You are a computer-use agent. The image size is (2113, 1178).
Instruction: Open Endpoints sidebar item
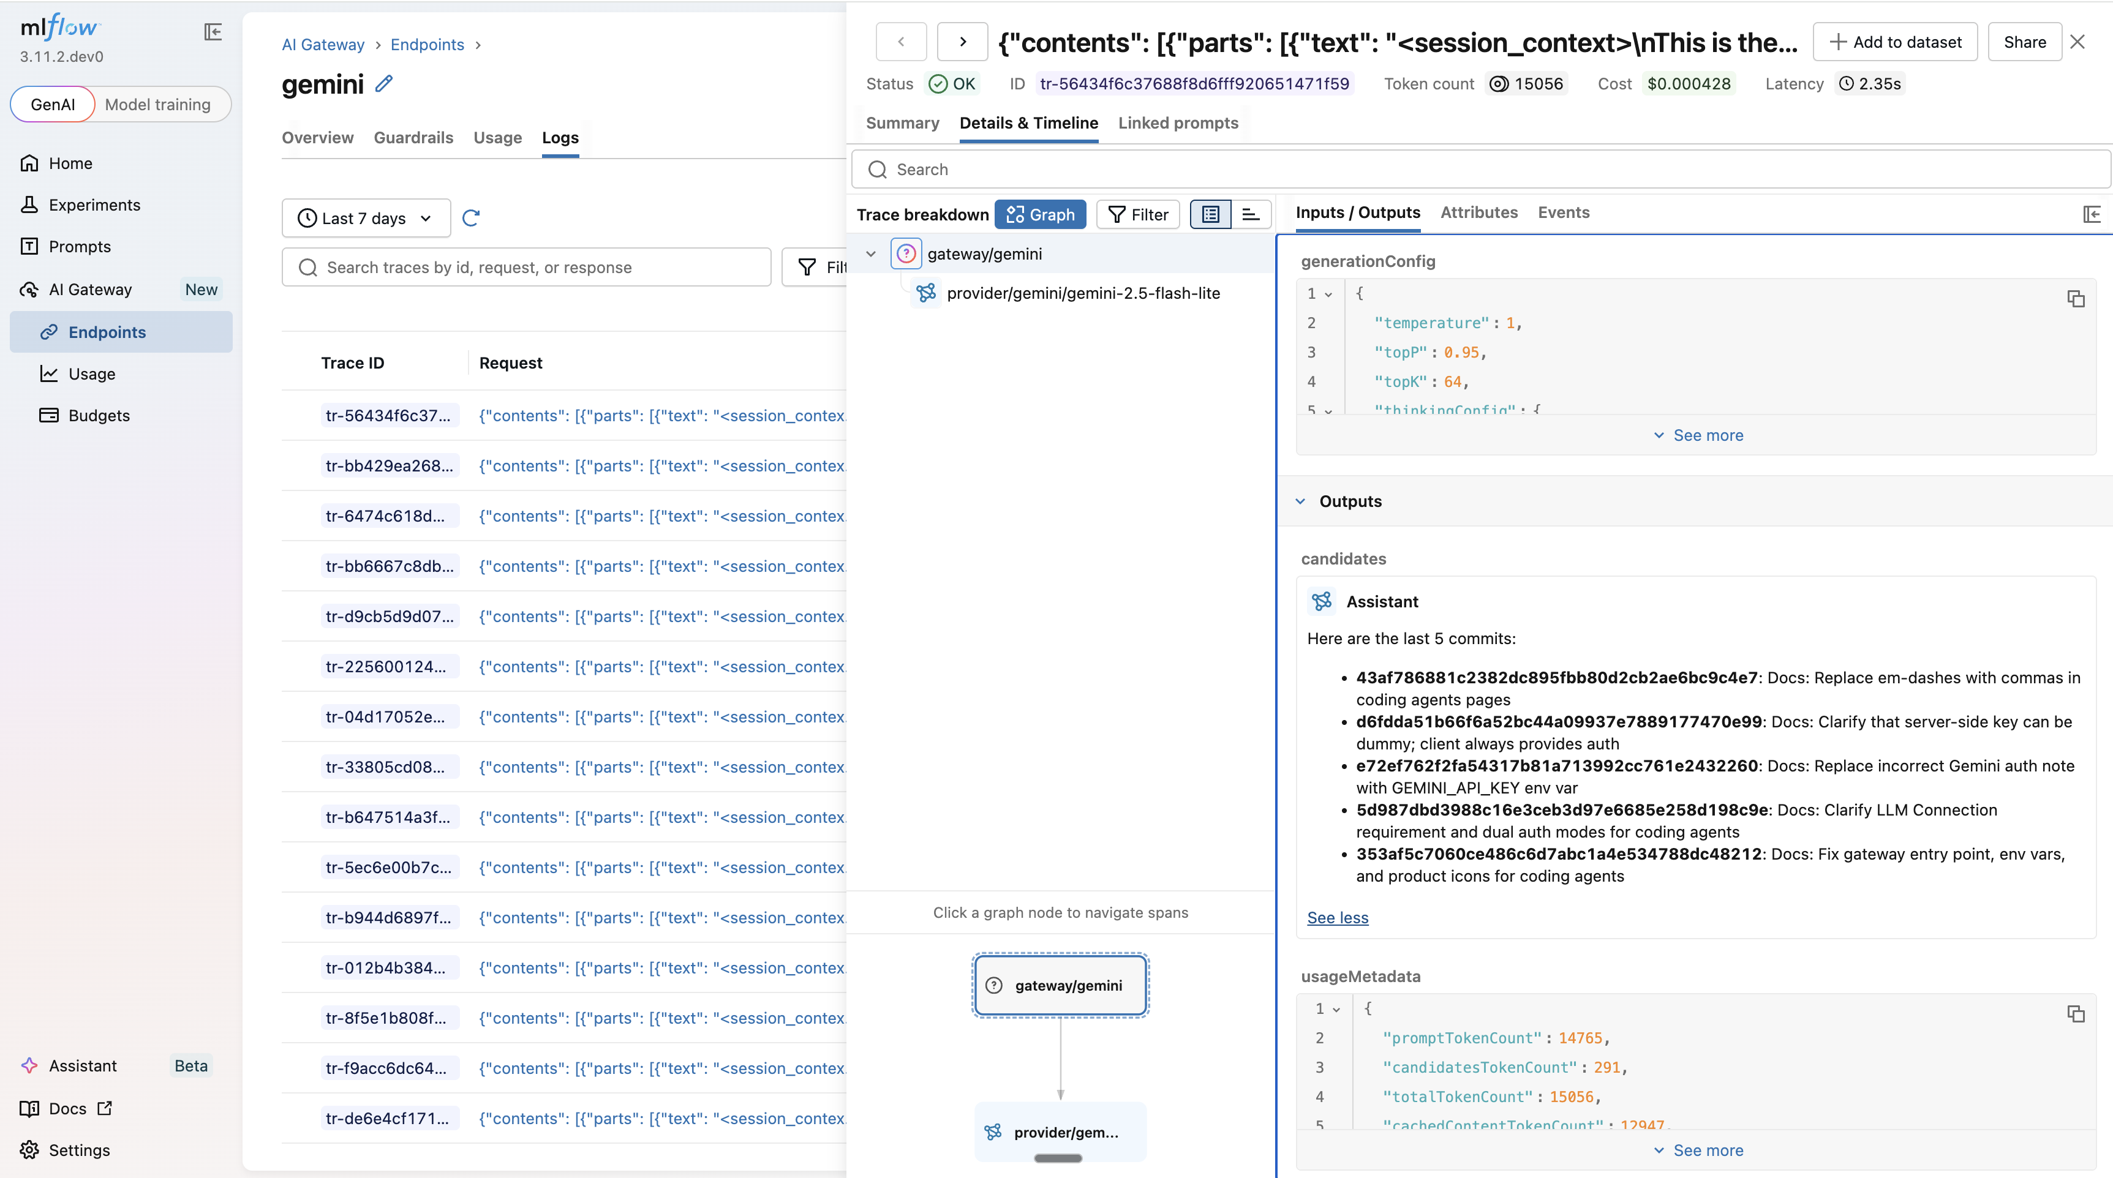(121, 332)
